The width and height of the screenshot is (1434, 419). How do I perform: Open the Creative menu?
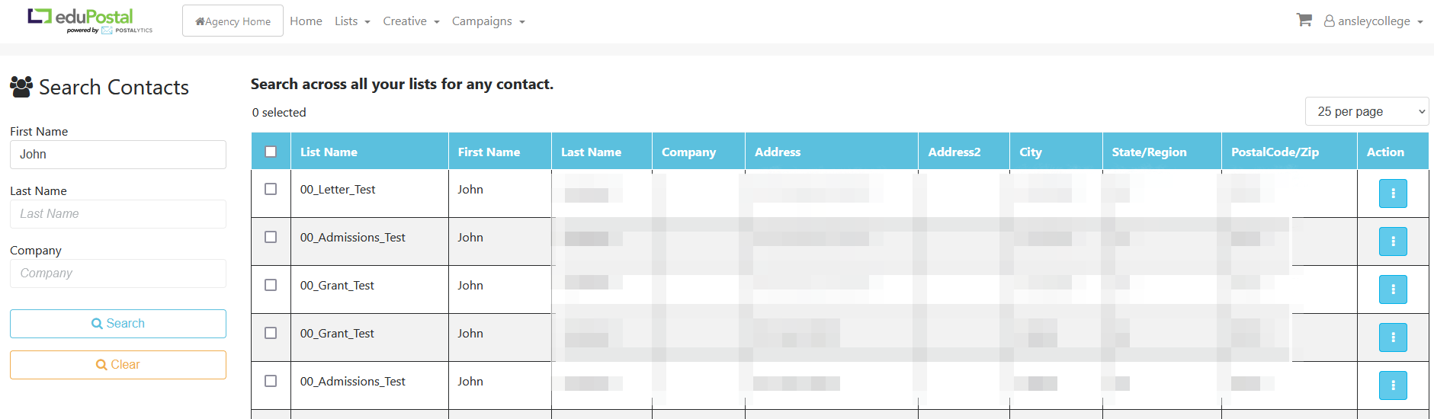411,21
